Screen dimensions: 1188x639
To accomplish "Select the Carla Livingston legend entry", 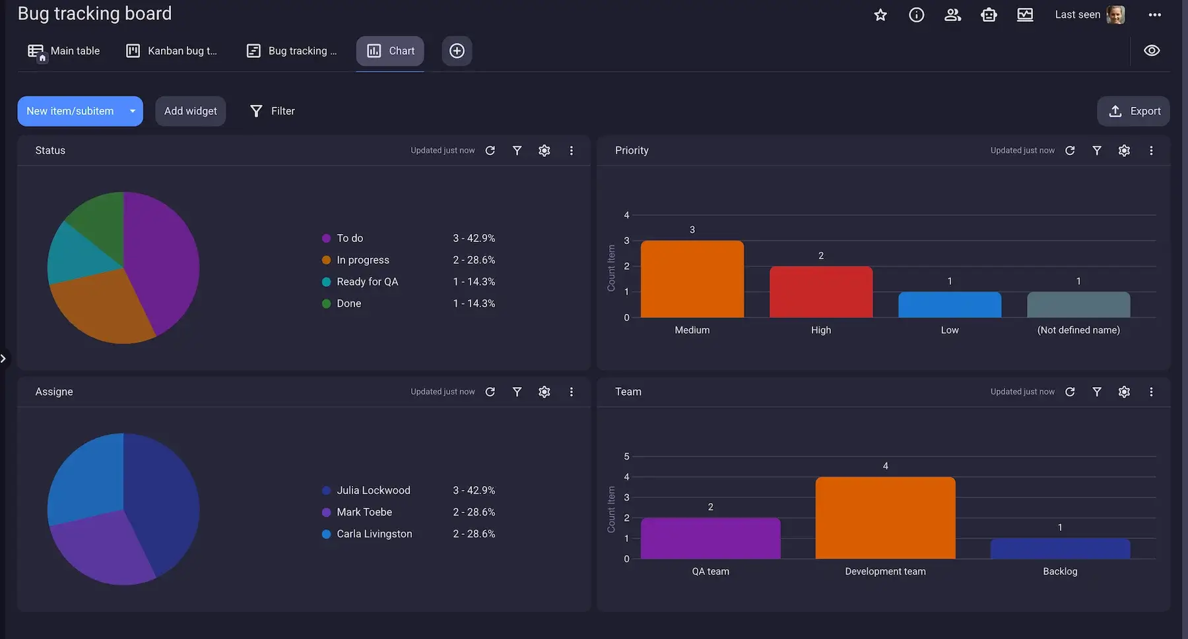I will coord(408,533).
